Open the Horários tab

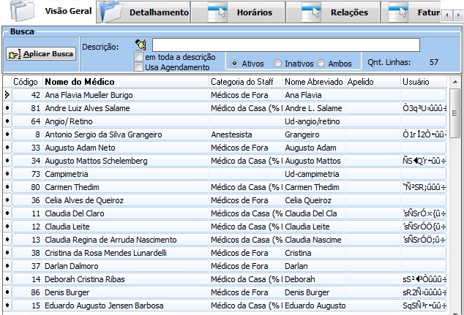255,12
